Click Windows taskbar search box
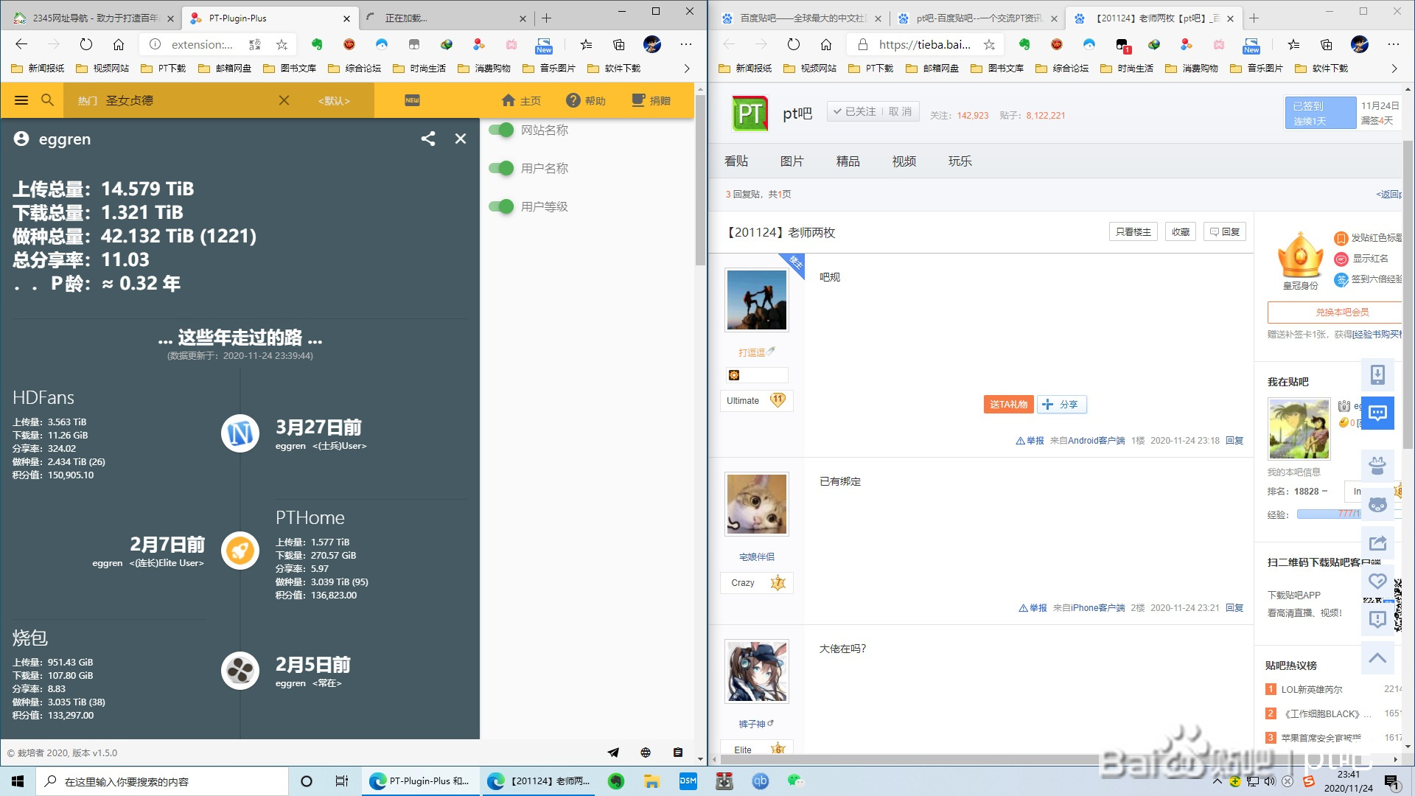 162,781
